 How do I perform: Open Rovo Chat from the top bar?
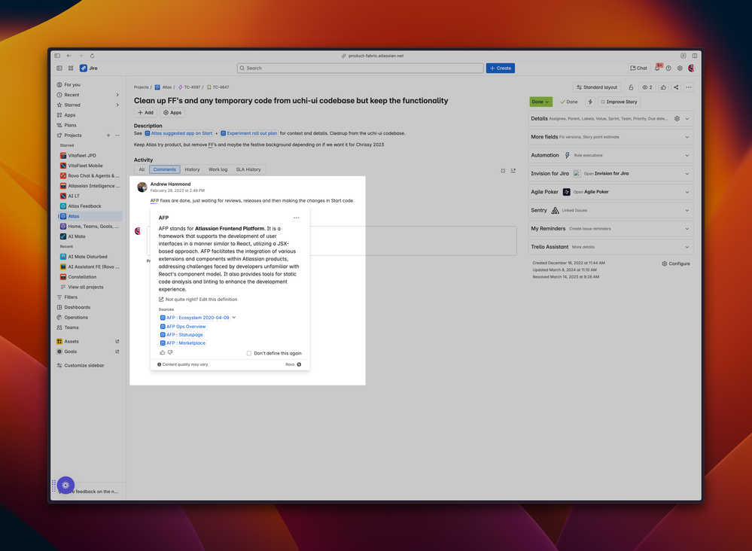click(638, 68)
